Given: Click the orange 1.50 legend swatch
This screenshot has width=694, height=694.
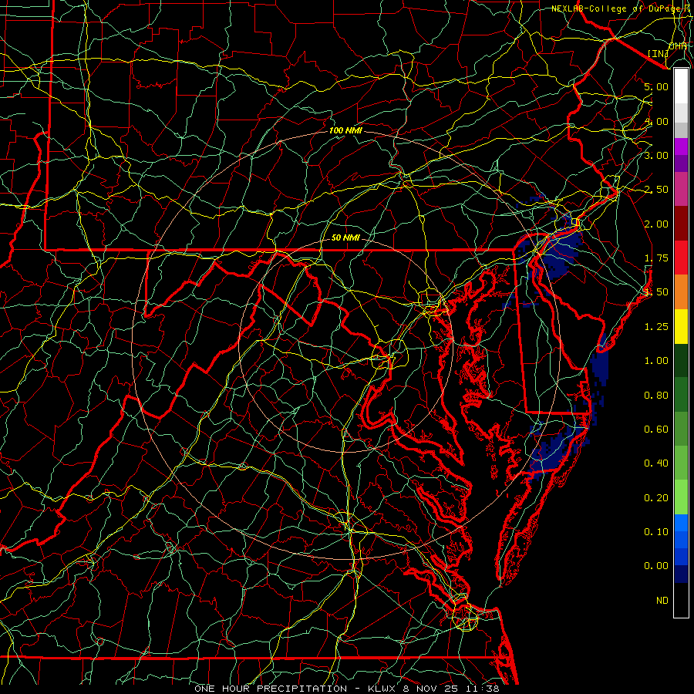Looking at the screenshot, I should pos(681,292).
